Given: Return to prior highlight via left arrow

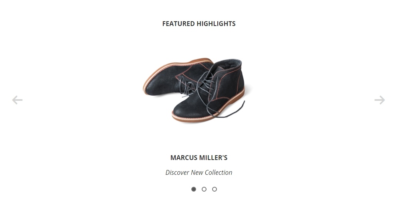Looking at the screenshot, I should point(17,100).
